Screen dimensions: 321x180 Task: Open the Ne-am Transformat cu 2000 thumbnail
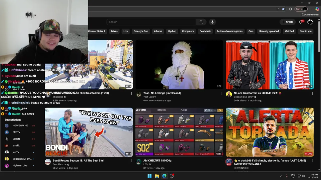pyautogui.click(x=270, y=65)
